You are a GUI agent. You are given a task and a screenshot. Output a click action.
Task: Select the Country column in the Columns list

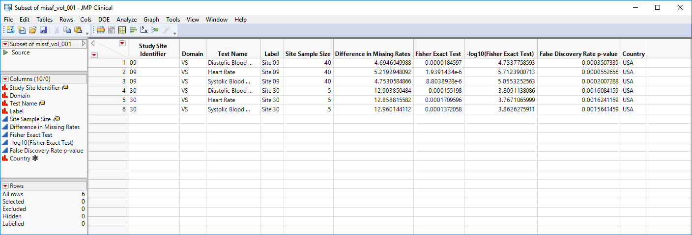[20, 158]
